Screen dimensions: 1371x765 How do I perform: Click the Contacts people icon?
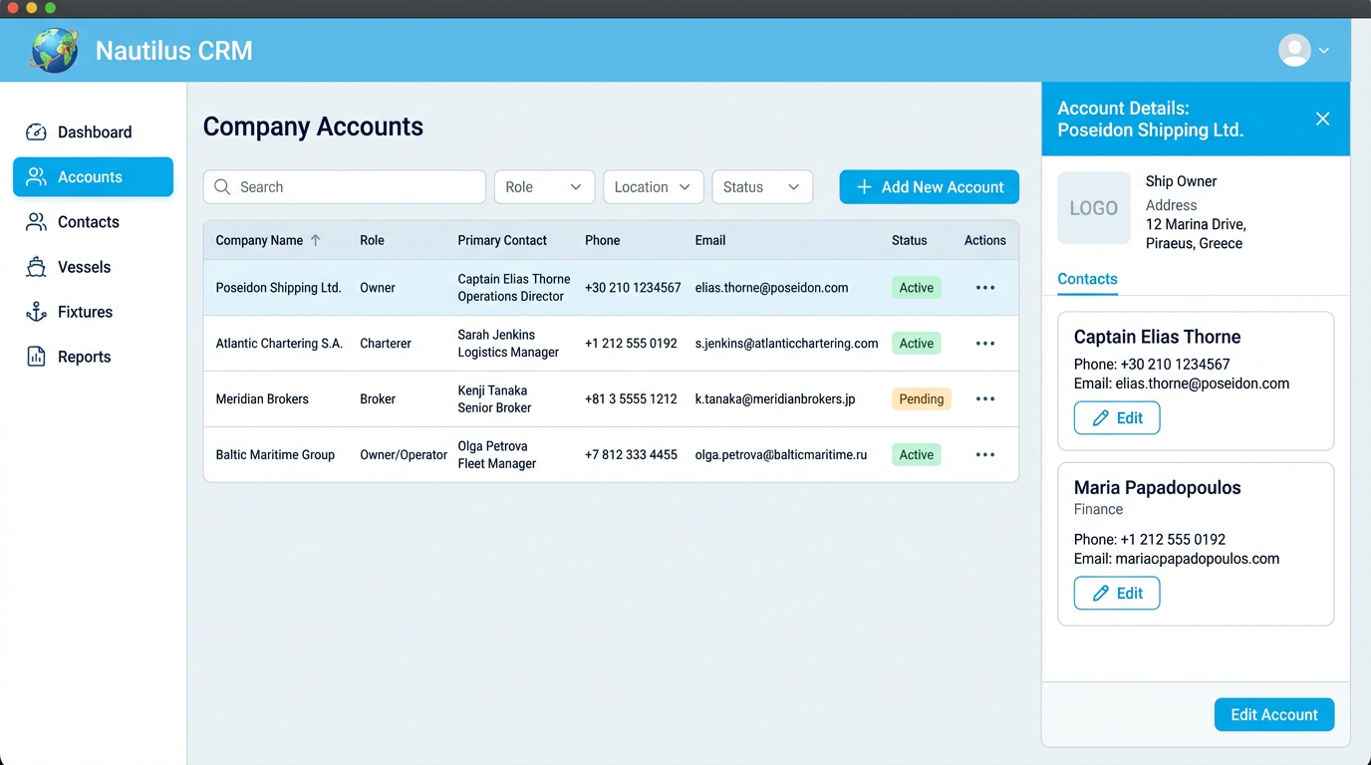(x=35, y=221)
